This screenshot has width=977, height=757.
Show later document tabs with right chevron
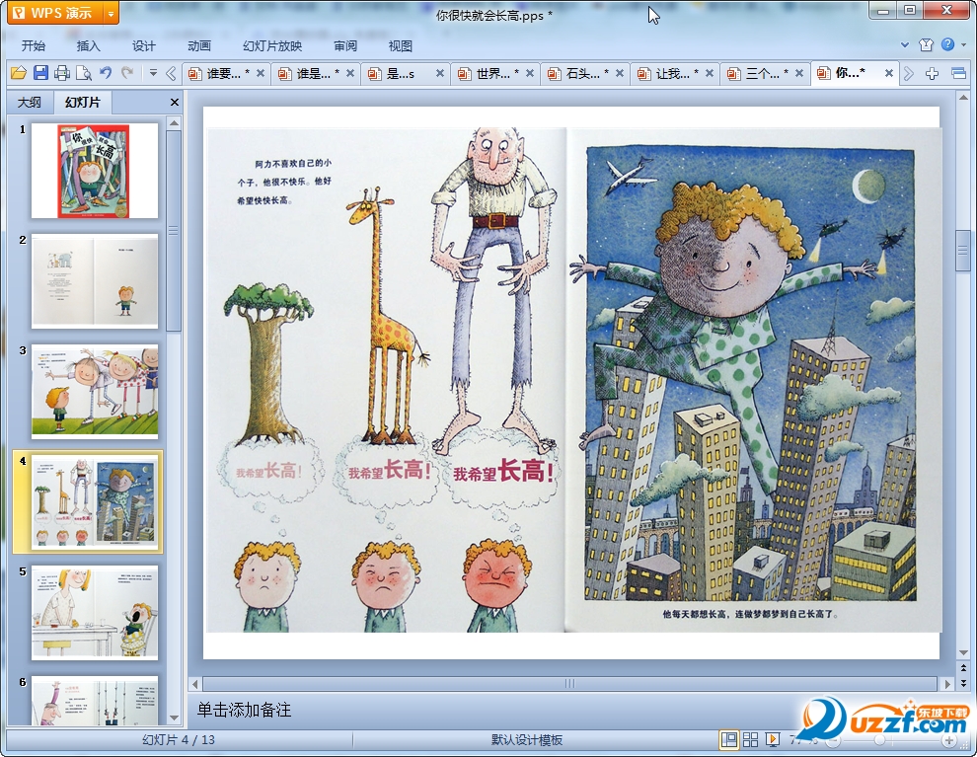(x=909, y=73)
